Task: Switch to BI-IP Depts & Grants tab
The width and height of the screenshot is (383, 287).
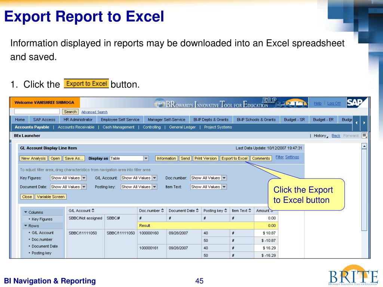Action: (211, 120)
